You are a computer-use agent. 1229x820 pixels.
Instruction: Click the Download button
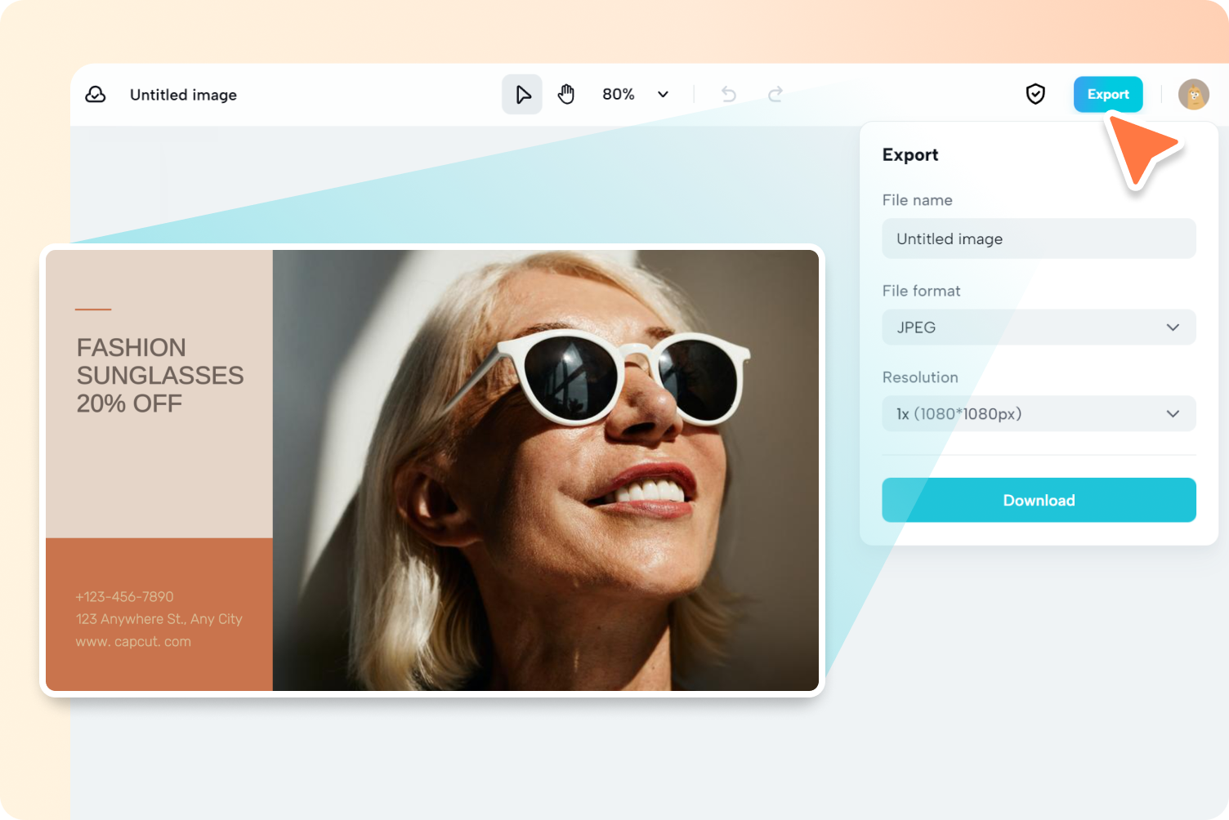[x=1039, y=500]
